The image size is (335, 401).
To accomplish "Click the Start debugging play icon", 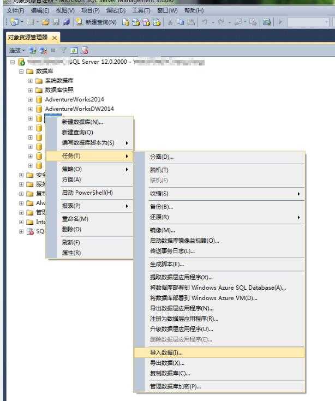I will click(x=280, y=22).
